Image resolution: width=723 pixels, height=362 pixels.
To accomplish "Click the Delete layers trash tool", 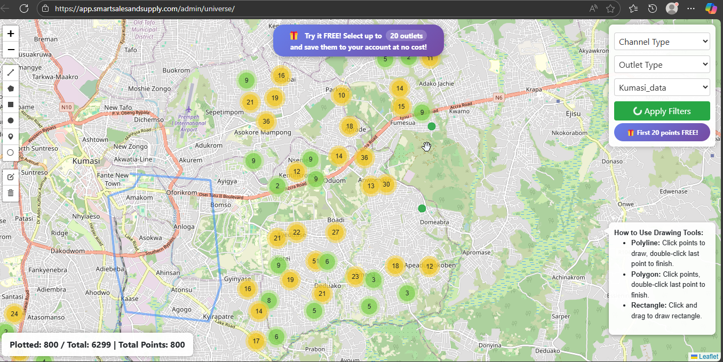I will (11, 192).
